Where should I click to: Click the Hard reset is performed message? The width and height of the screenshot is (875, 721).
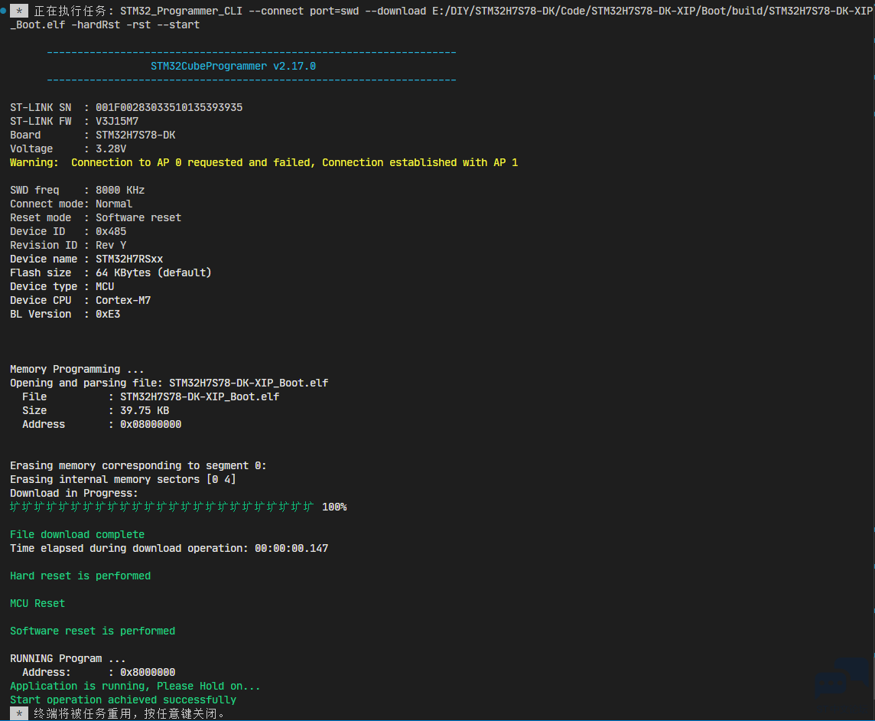[x=80, y=576]
